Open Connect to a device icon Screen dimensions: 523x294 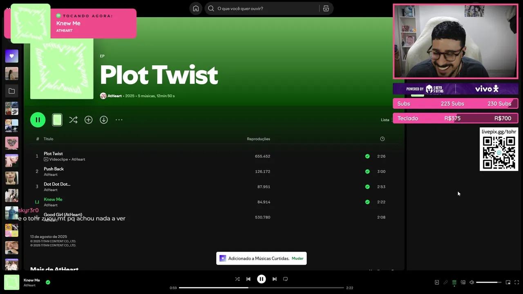coord(463,283)
